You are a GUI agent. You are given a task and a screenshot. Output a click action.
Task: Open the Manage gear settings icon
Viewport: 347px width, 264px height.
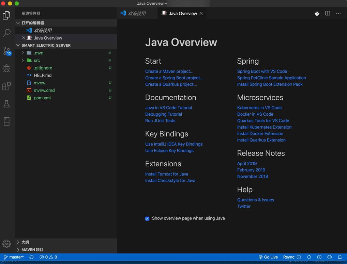click(6, 244)
